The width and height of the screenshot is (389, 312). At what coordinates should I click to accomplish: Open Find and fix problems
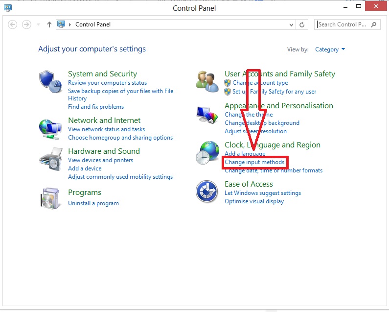(96, 107)
